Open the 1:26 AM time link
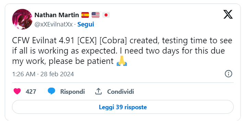The image size is (245, 124). (24, 74)
